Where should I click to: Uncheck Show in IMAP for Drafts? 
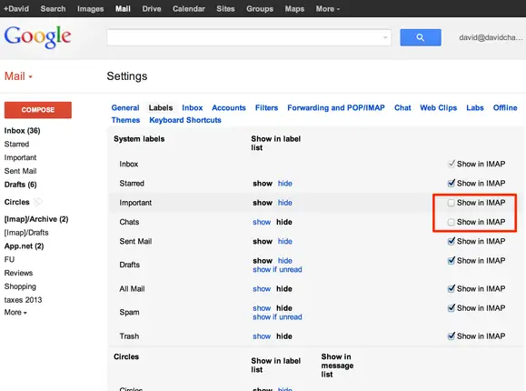[452, 260]
